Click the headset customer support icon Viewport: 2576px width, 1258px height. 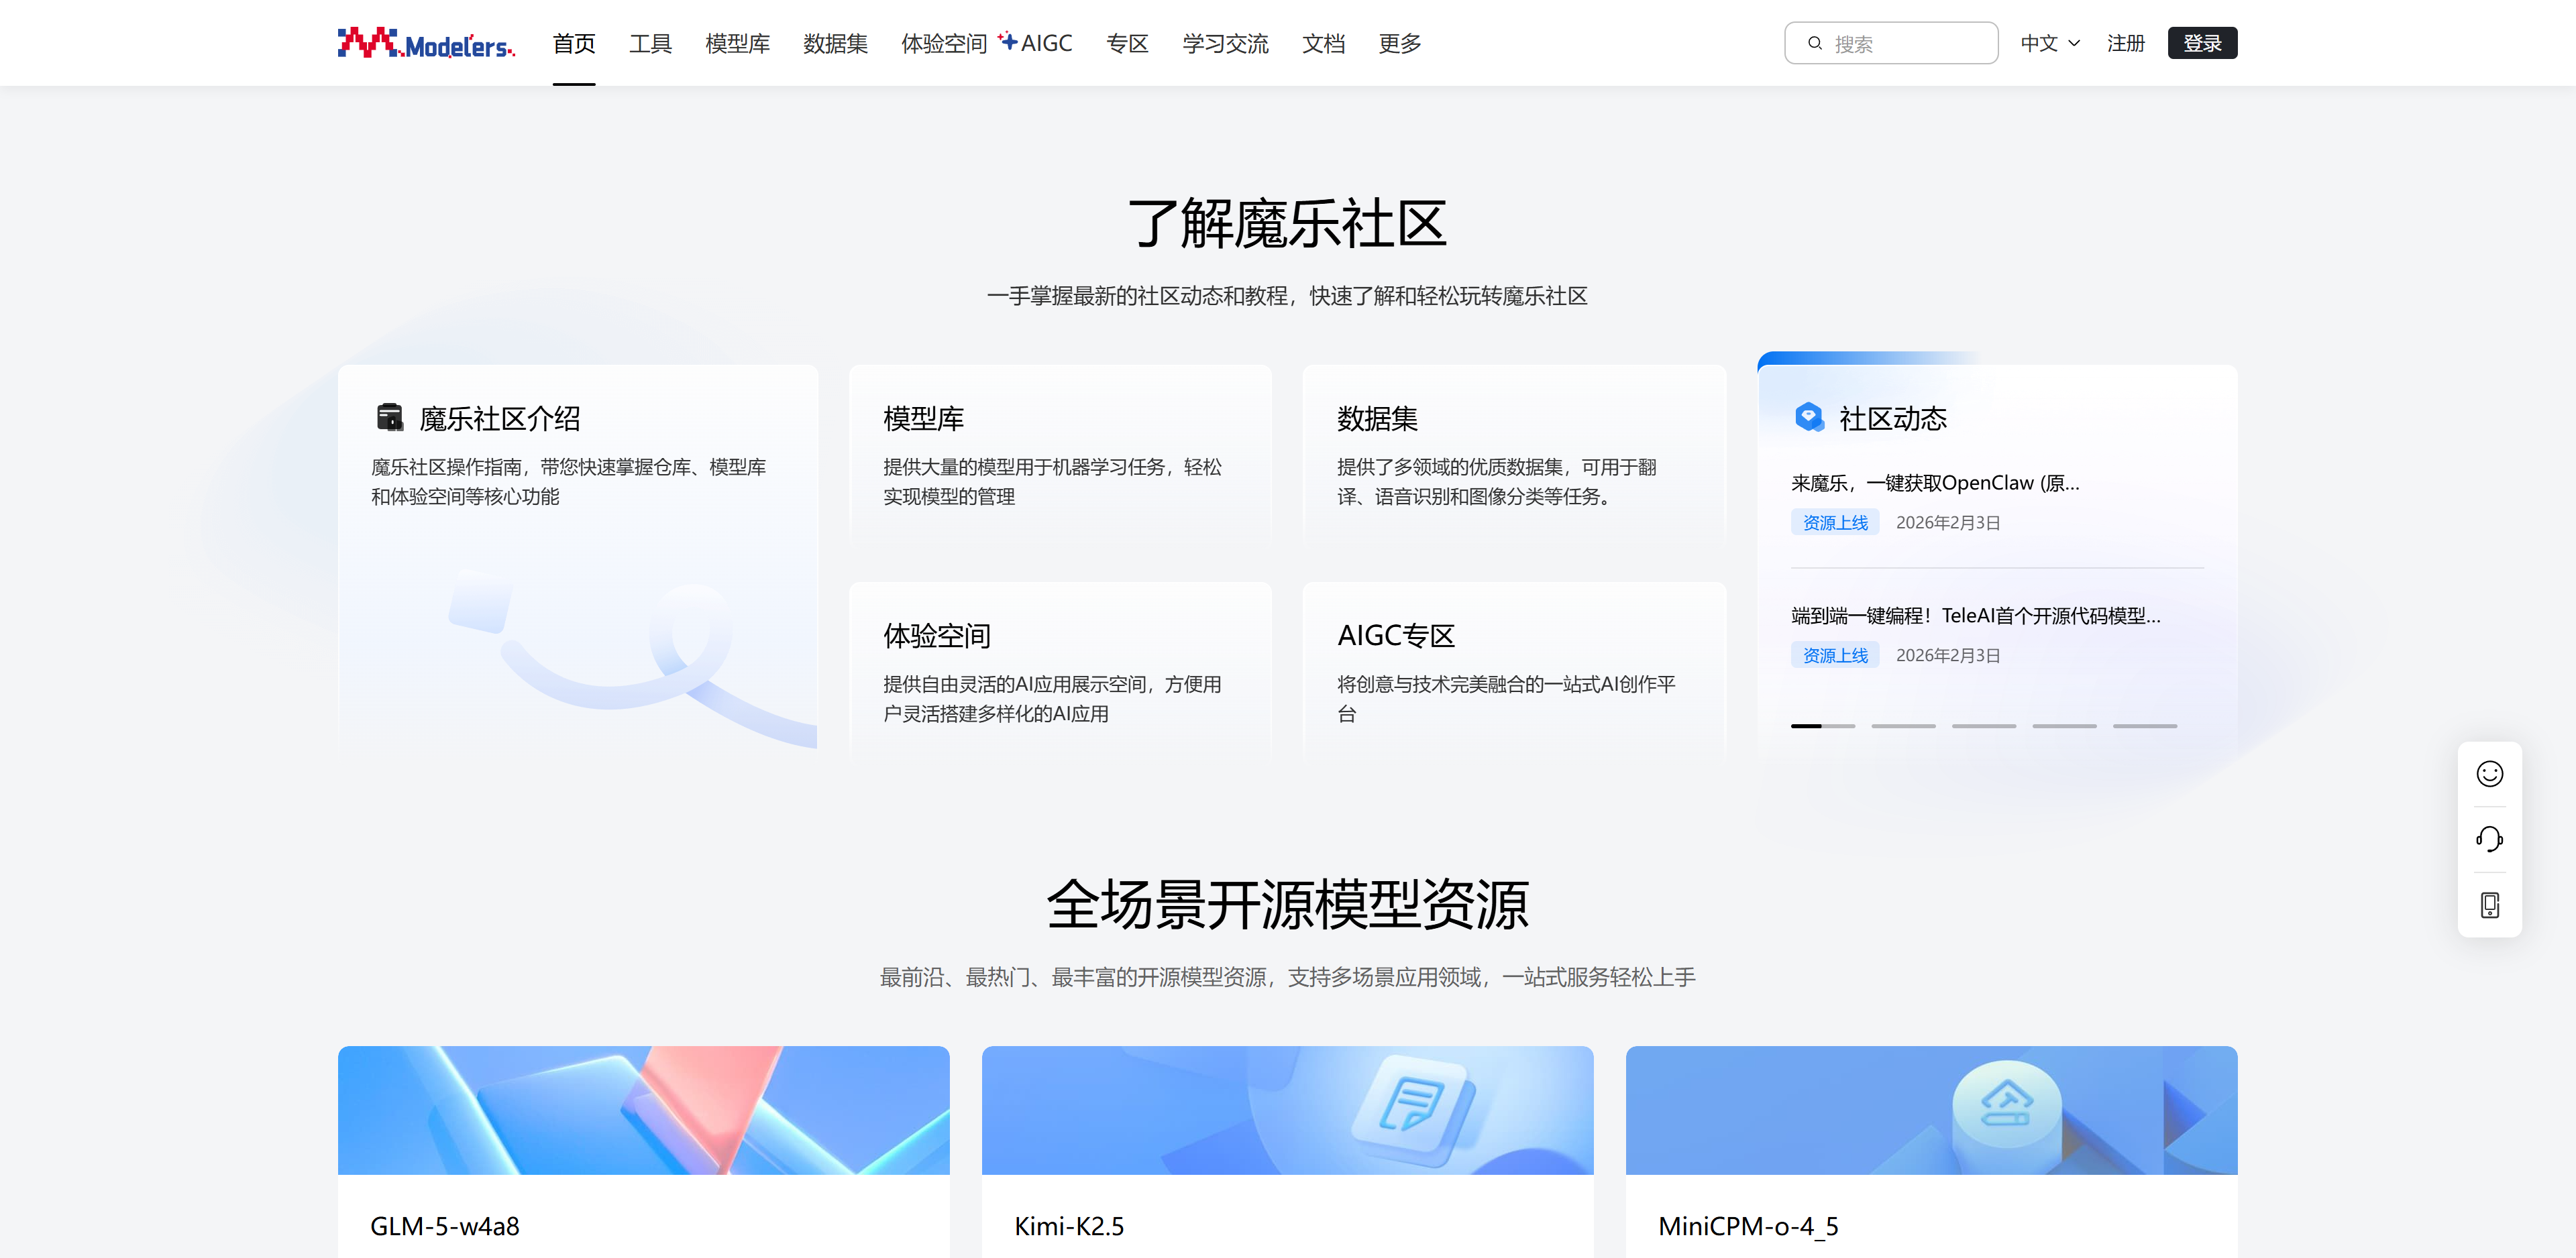(x=2489, y=839)
